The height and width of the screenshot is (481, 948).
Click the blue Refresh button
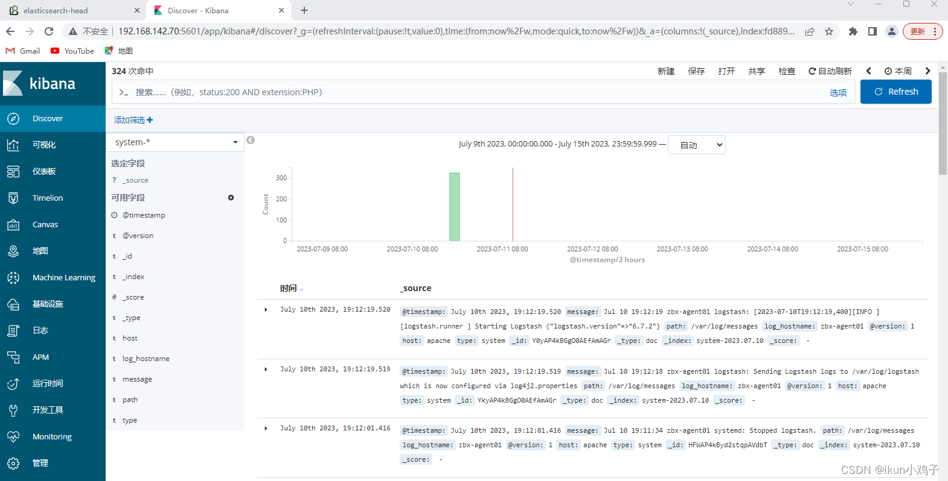point(896,92)
